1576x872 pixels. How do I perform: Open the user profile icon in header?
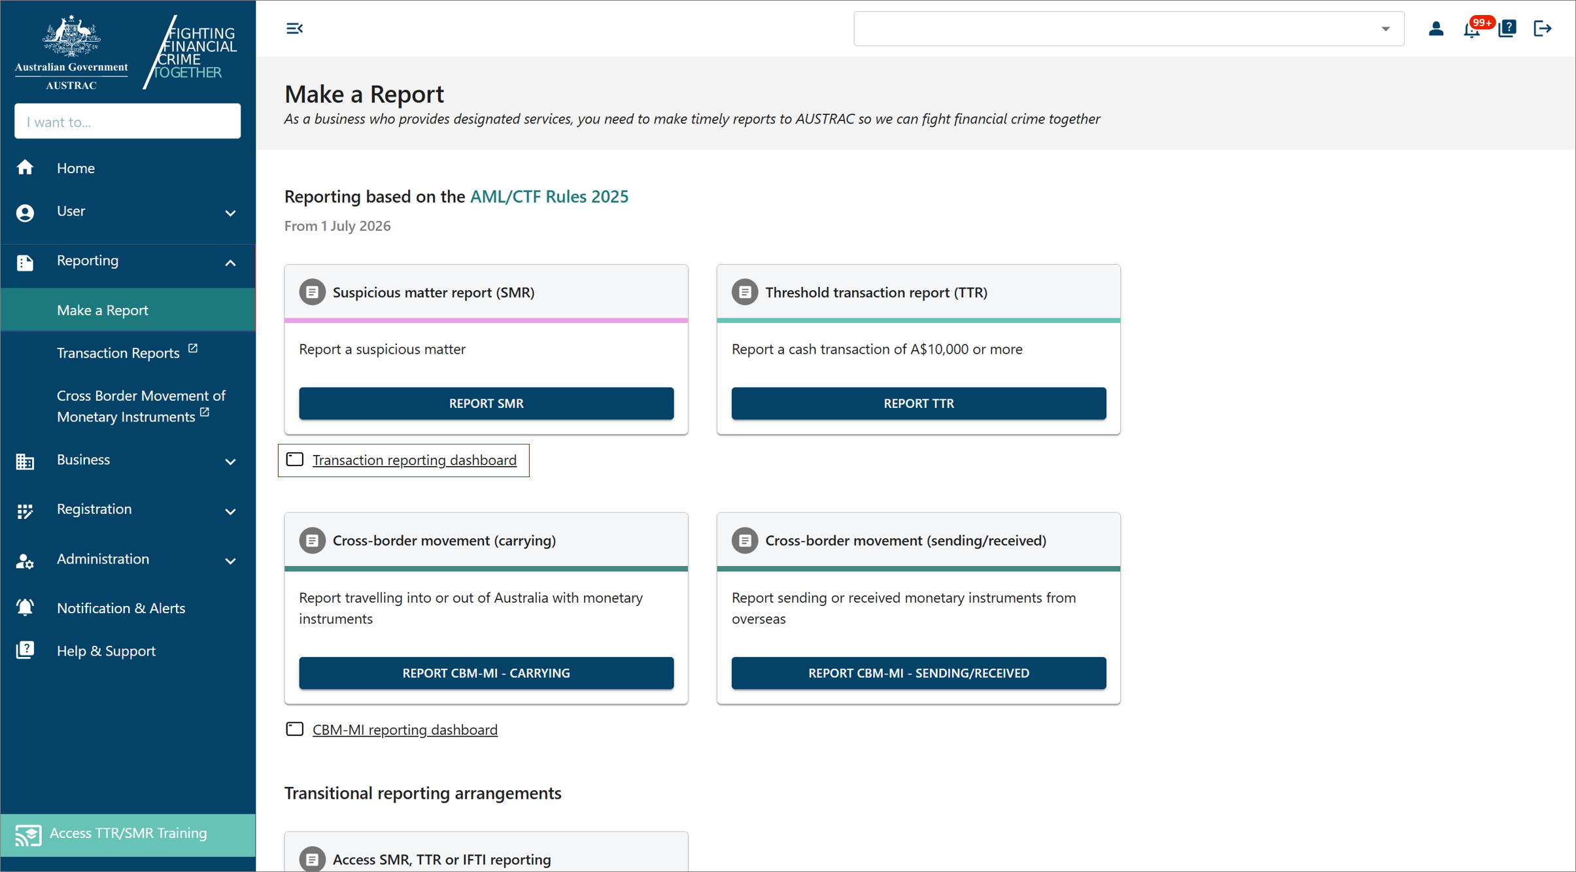tap(1435, 28)
